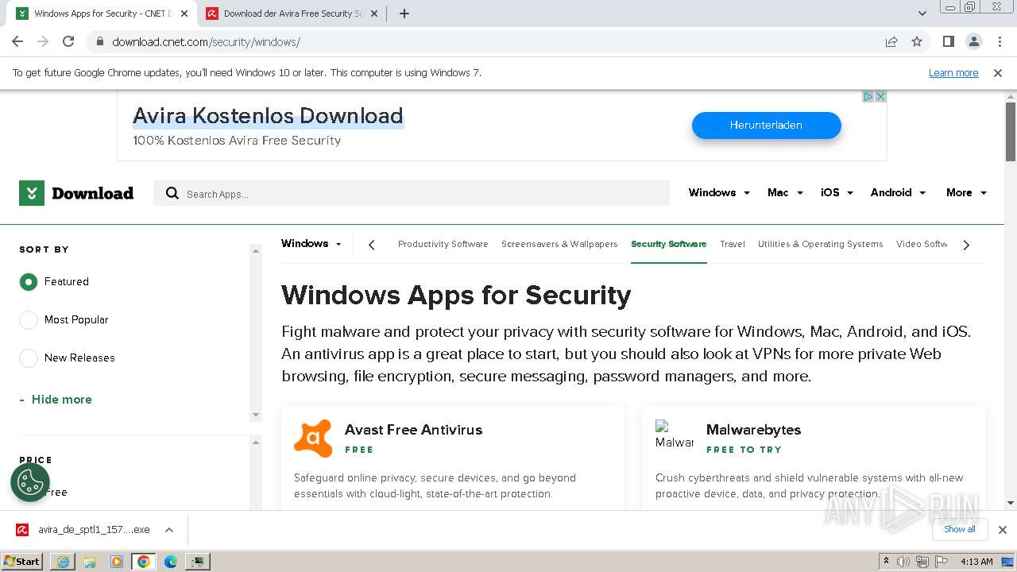
Task: Show hidden system tray icons
Action: (886, 562)
